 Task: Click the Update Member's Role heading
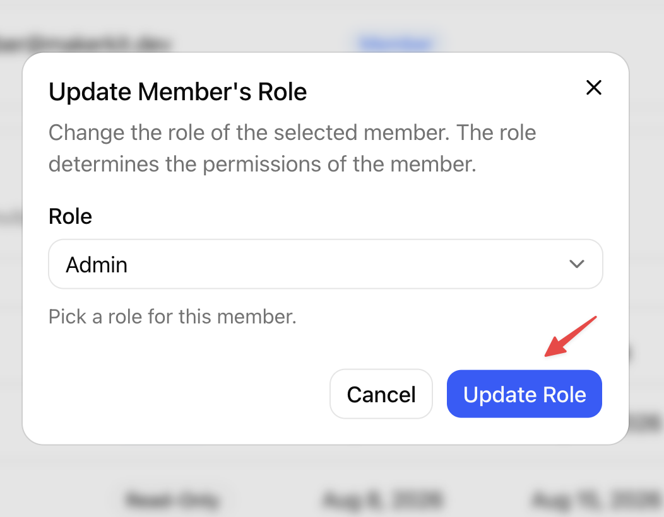click(x=178, y=91)
